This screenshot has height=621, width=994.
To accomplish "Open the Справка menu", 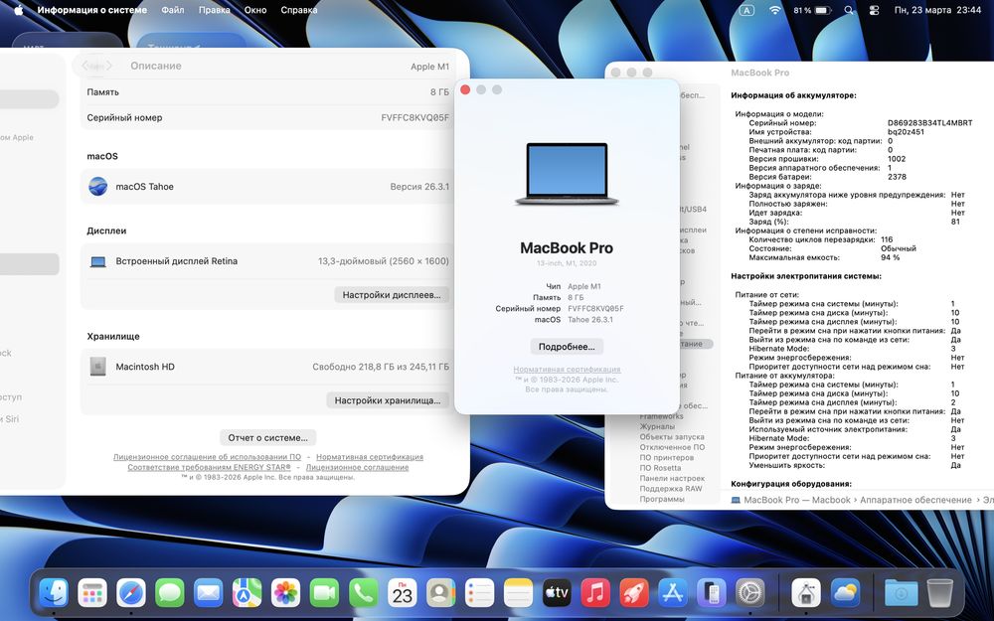I will tap(298, 10).
